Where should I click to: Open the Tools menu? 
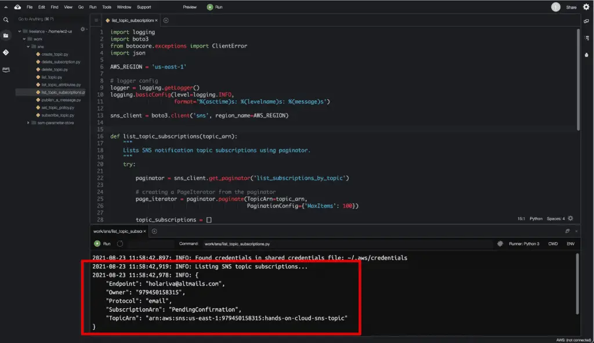pyautogui.click(x=107, y=7)
